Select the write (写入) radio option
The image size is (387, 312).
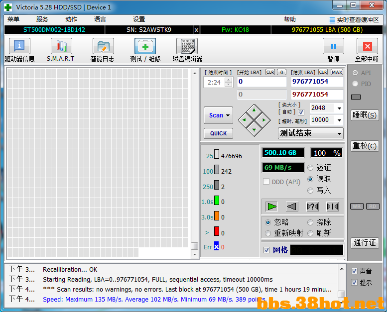[x=310, y=191]
